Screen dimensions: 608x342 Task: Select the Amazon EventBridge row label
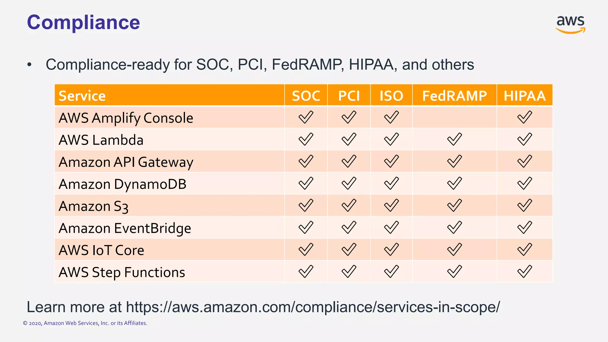[125, 228]
